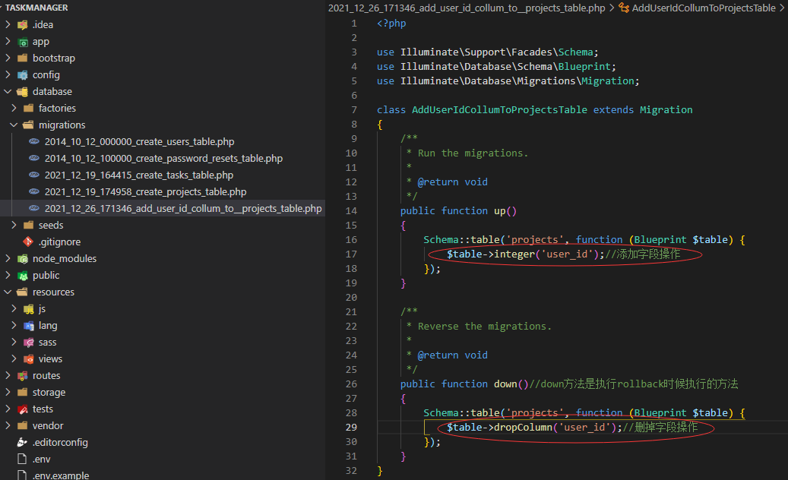Click the views folder icon

click(29, 358)
